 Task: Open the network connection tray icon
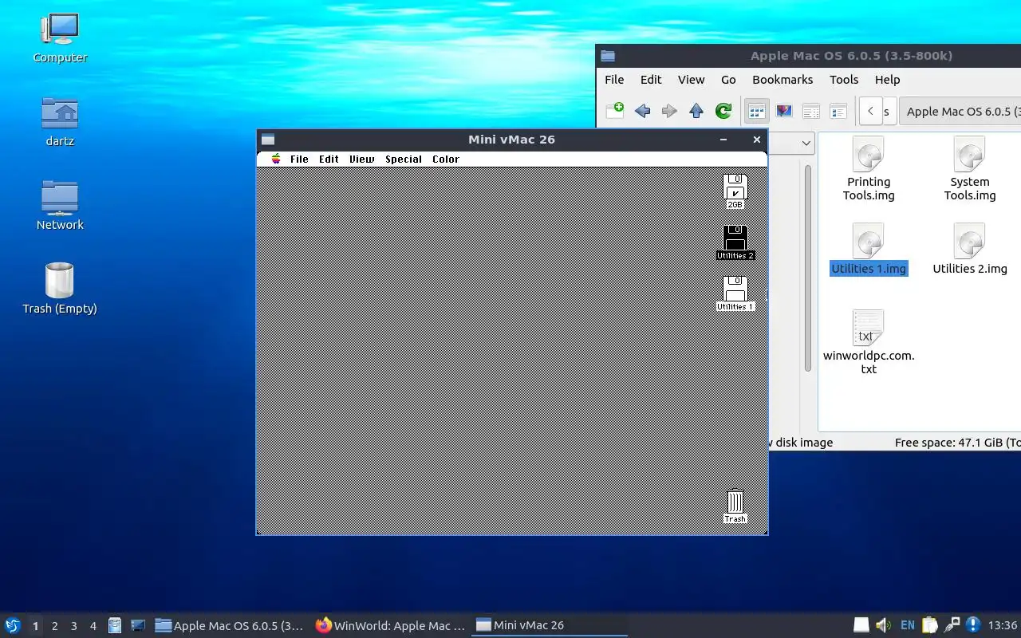pos(952,625)
